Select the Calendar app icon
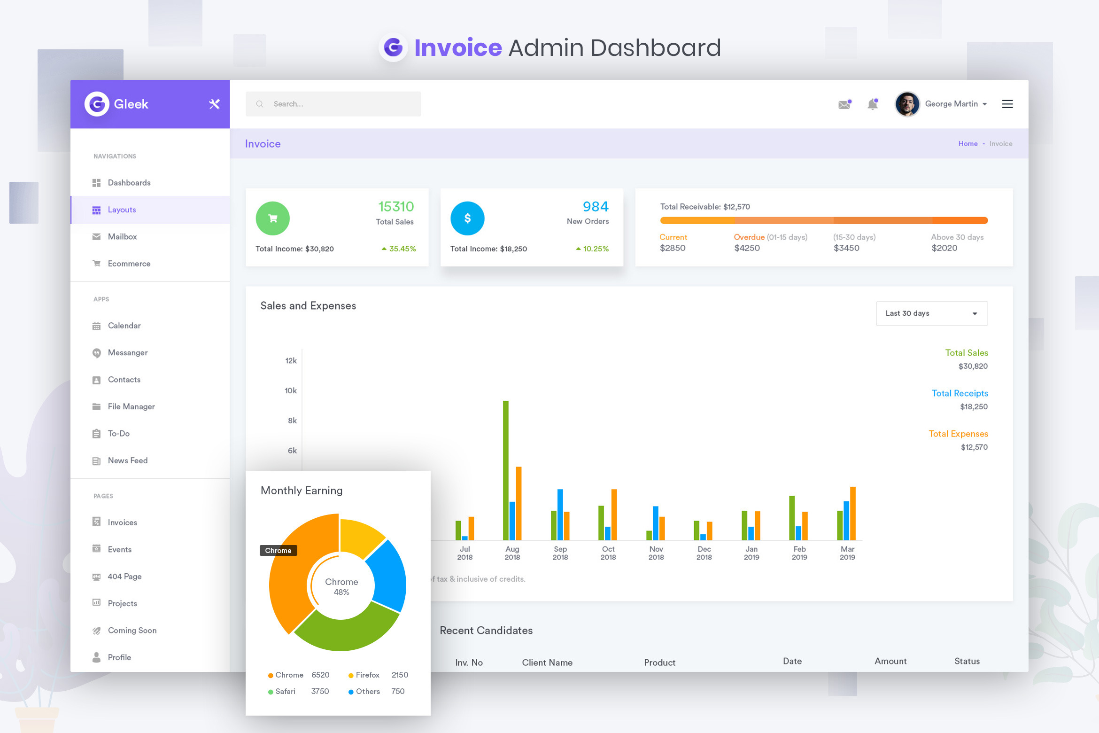The height and width of the screenshot is (733, 1099). pos(96,325)
